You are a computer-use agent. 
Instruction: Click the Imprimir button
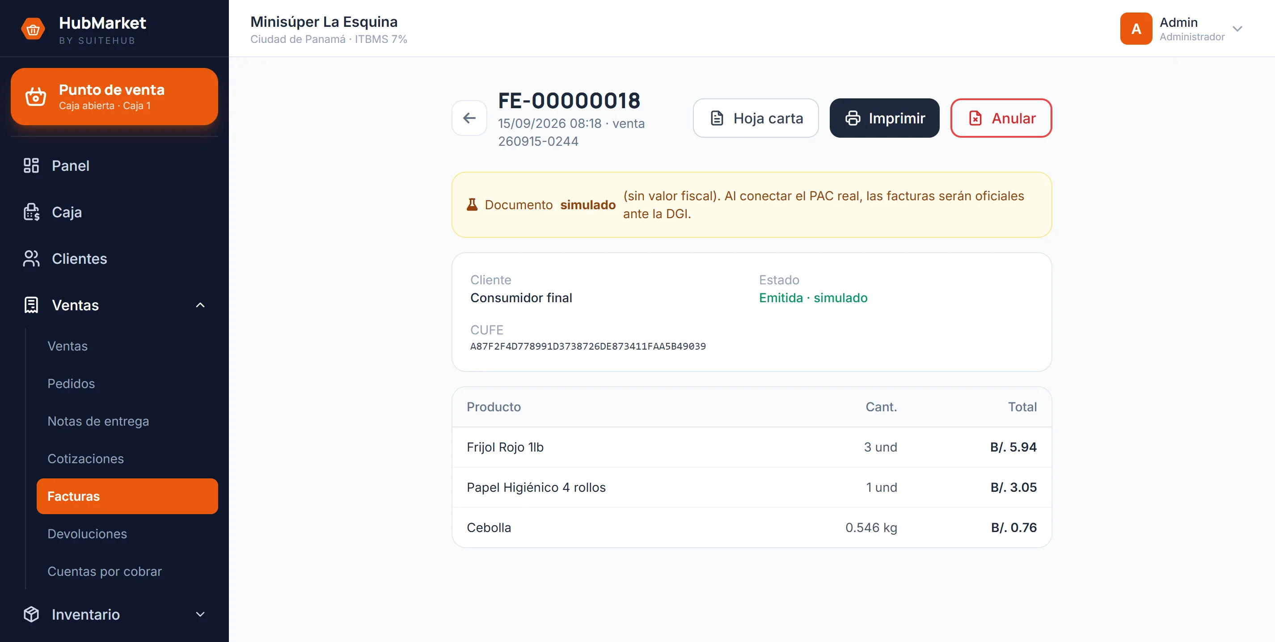(x=884, y=118)
